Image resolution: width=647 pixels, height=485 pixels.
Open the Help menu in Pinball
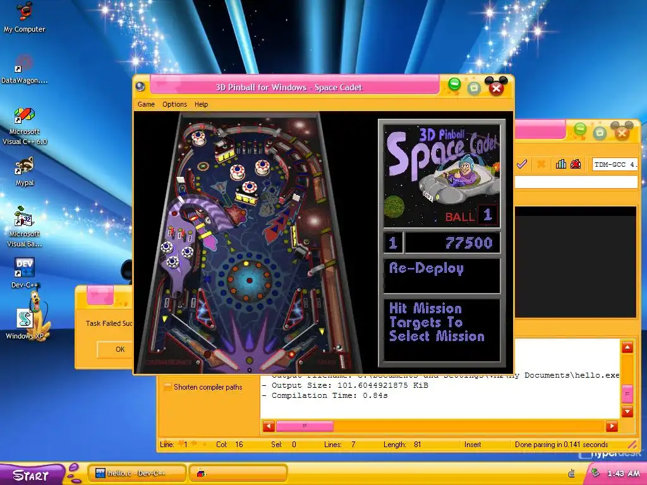[x=201, y=104]
